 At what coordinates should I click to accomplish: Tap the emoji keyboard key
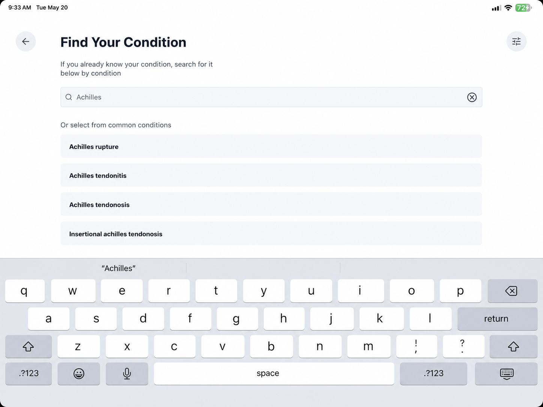click(79, 374)
